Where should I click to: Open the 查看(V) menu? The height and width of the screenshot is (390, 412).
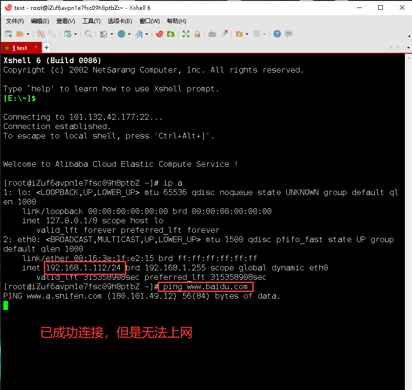[x=66, y=21]
